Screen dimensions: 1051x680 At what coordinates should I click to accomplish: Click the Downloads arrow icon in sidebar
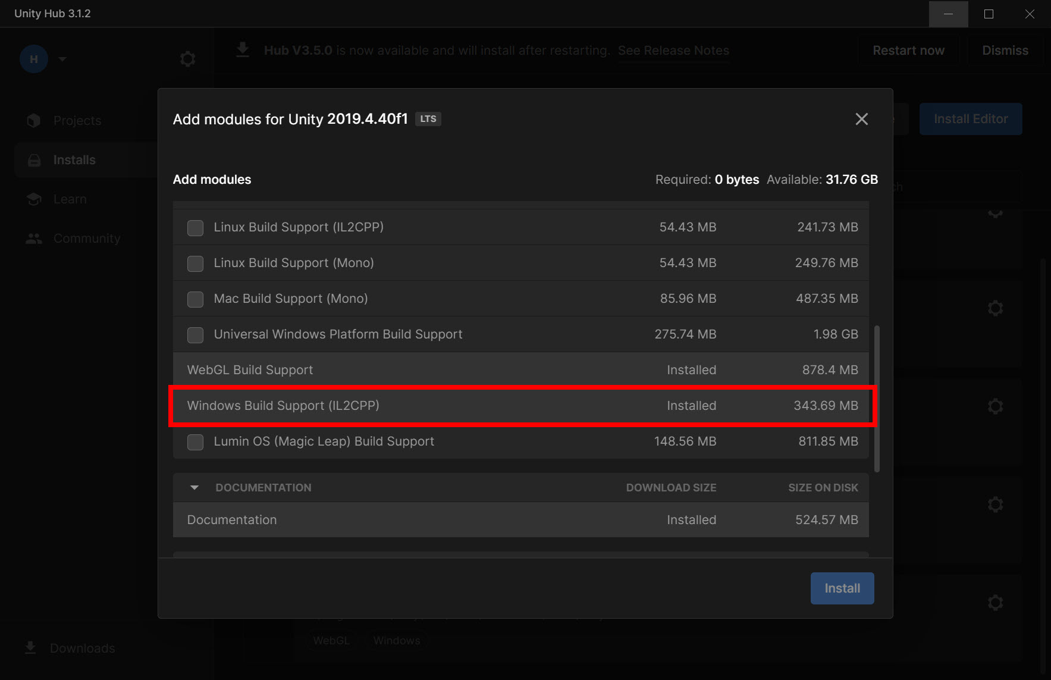coord(30,648)
